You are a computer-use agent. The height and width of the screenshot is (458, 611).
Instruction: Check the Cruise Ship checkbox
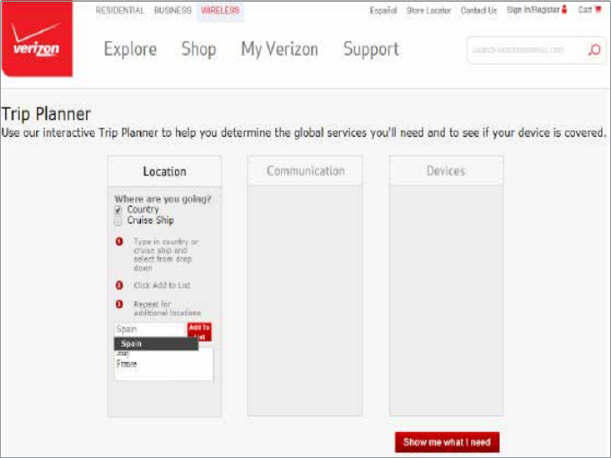point(118,221)
